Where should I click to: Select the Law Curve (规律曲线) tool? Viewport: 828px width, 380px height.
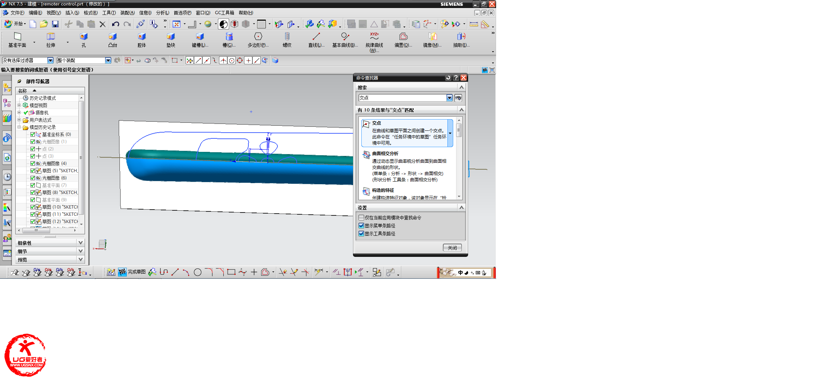(x=374, y=42)
